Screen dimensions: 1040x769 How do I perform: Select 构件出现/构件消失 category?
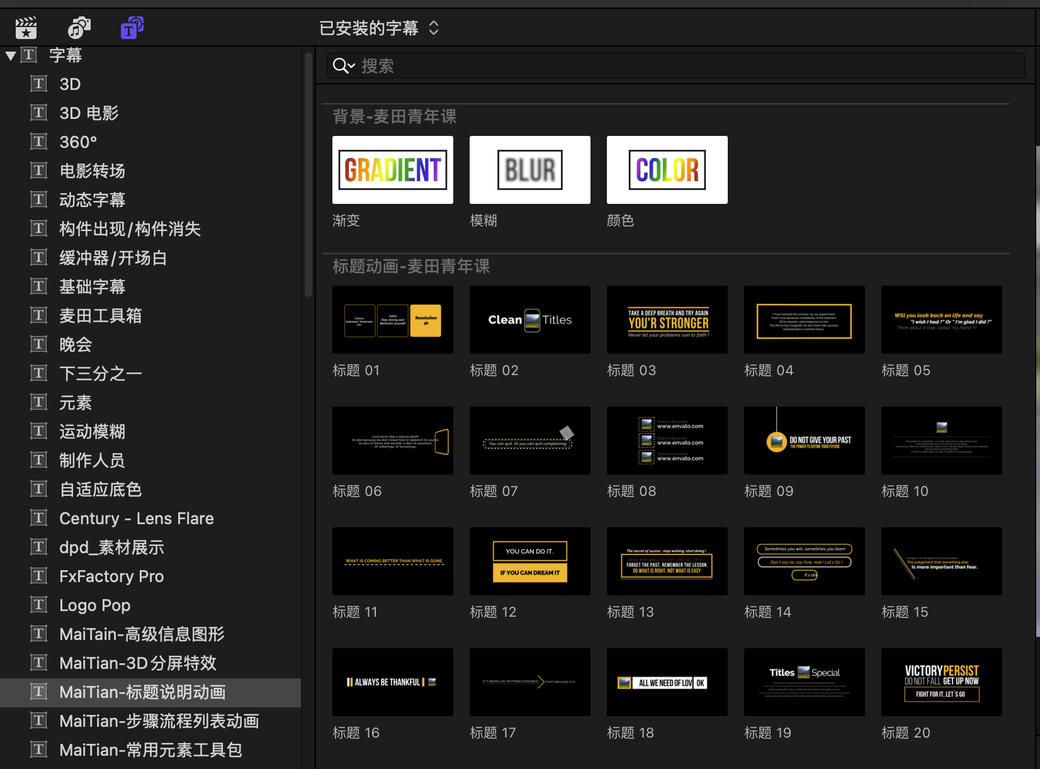(151, 229)
